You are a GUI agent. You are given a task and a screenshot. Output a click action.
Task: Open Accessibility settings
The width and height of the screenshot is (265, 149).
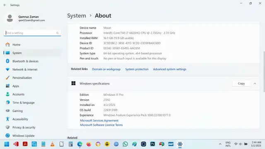[32, 119]
